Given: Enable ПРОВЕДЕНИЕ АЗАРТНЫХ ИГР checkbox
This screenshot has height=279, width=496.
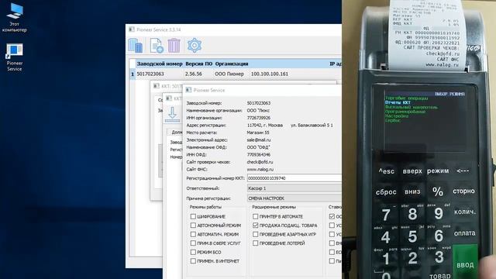Looking at the screenshot, I should (x=255, y=234).
